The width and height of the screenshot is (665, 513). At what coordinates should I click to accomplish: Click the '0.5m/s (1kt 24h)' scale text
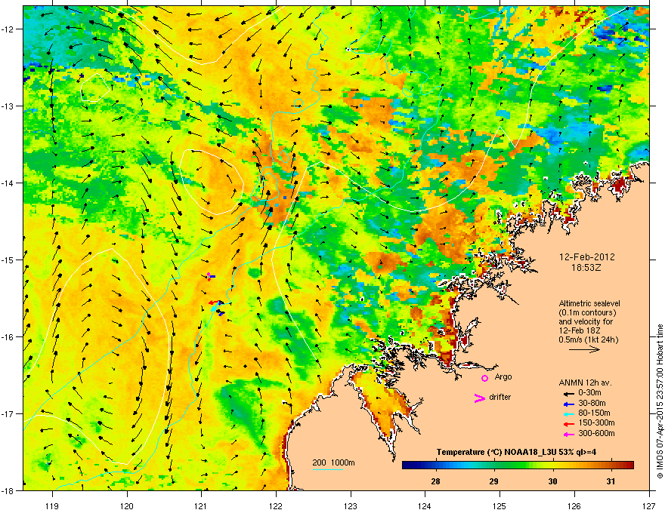(589, 339)
